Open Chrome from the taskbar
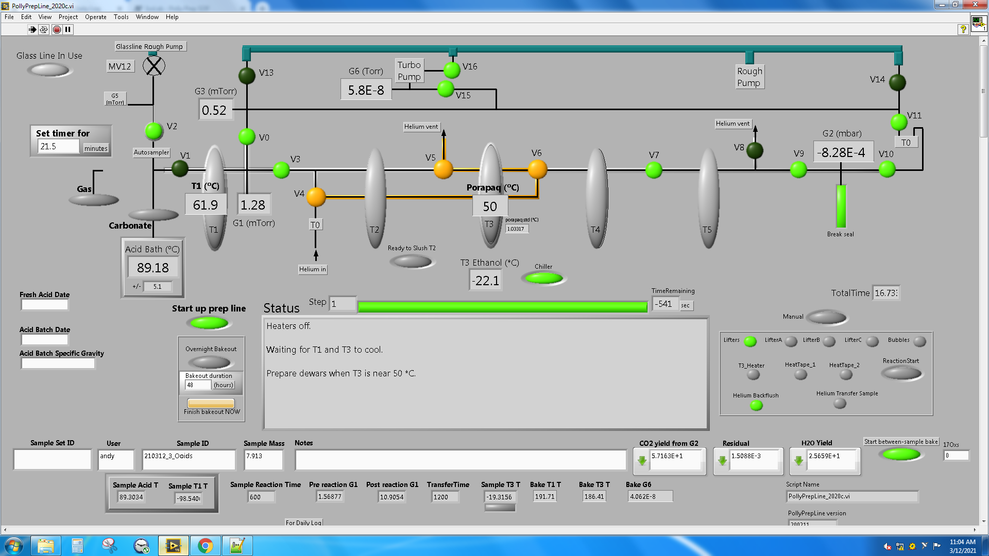This screenshot has height=556, width=989. point(206,546)
